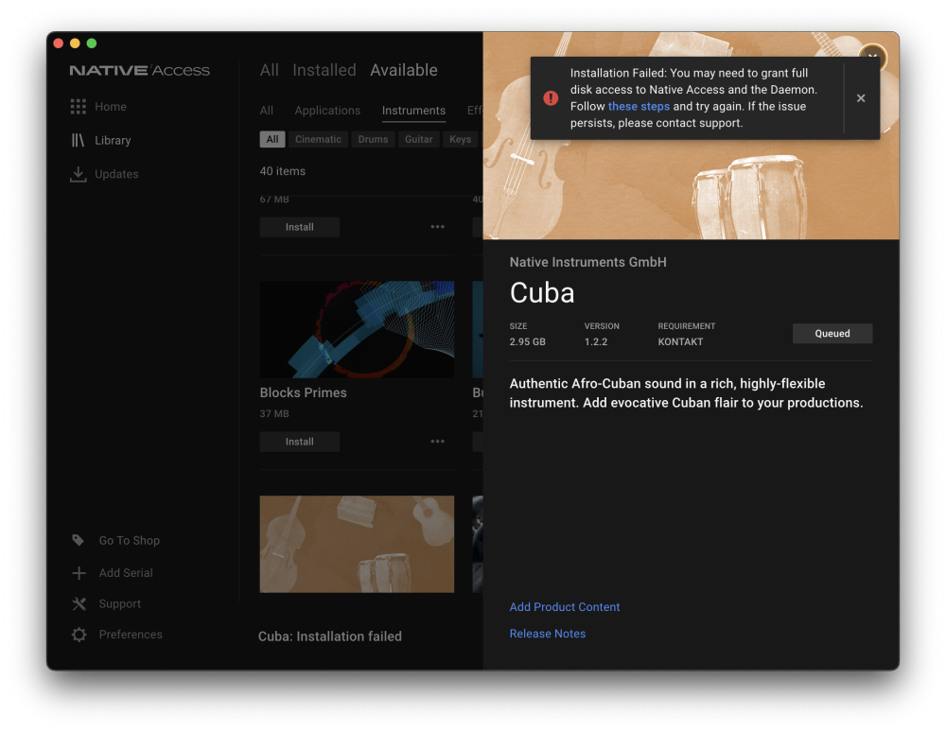946x732 pixels.
Task: Click the Preferences gear icon
Action: tap(79, 635)
